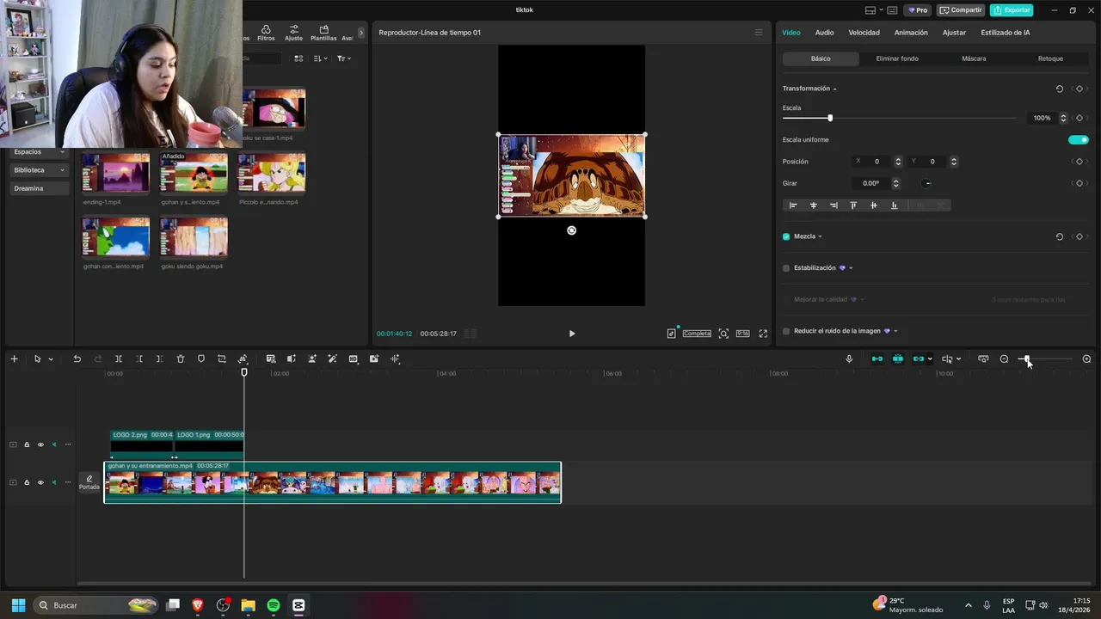Screen dimensions: 1101x619
Task: Click the Escala slider handle
Action: point(830,118)
